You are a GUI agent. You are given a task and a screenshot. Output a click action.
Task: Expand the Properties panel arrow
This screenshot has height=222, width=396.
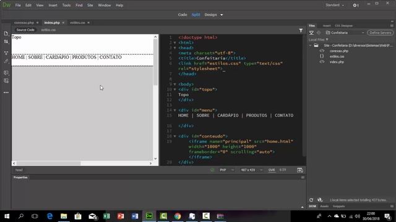tap(303, 207)
